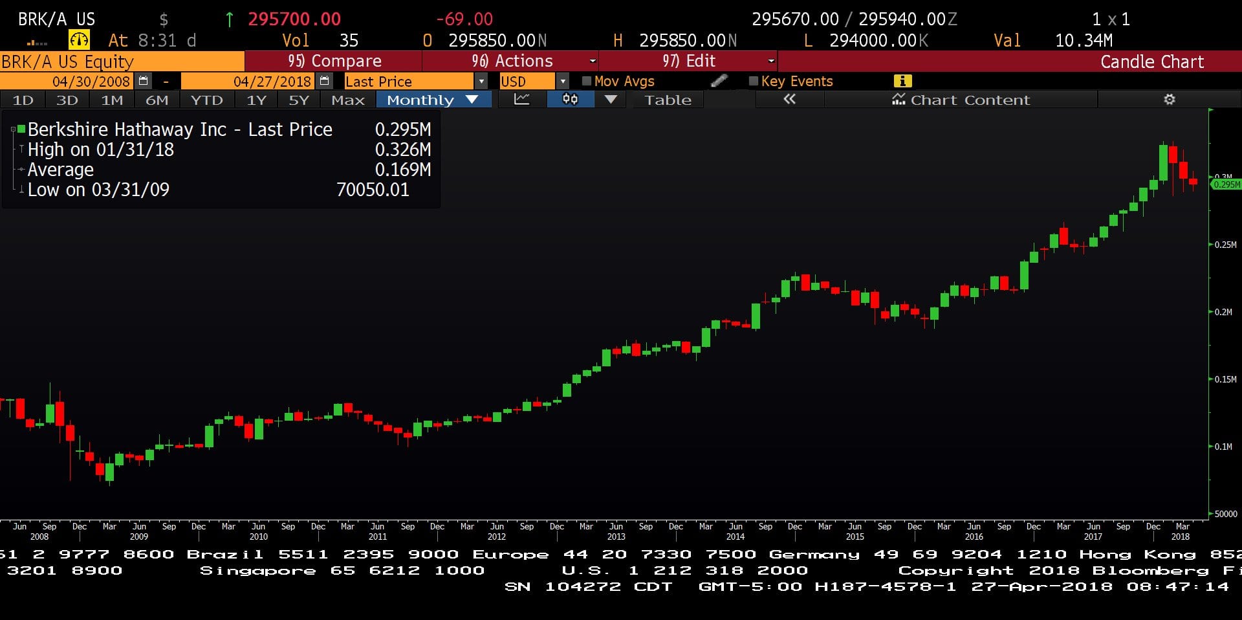Select the 1M range tab

pos(112,100)
